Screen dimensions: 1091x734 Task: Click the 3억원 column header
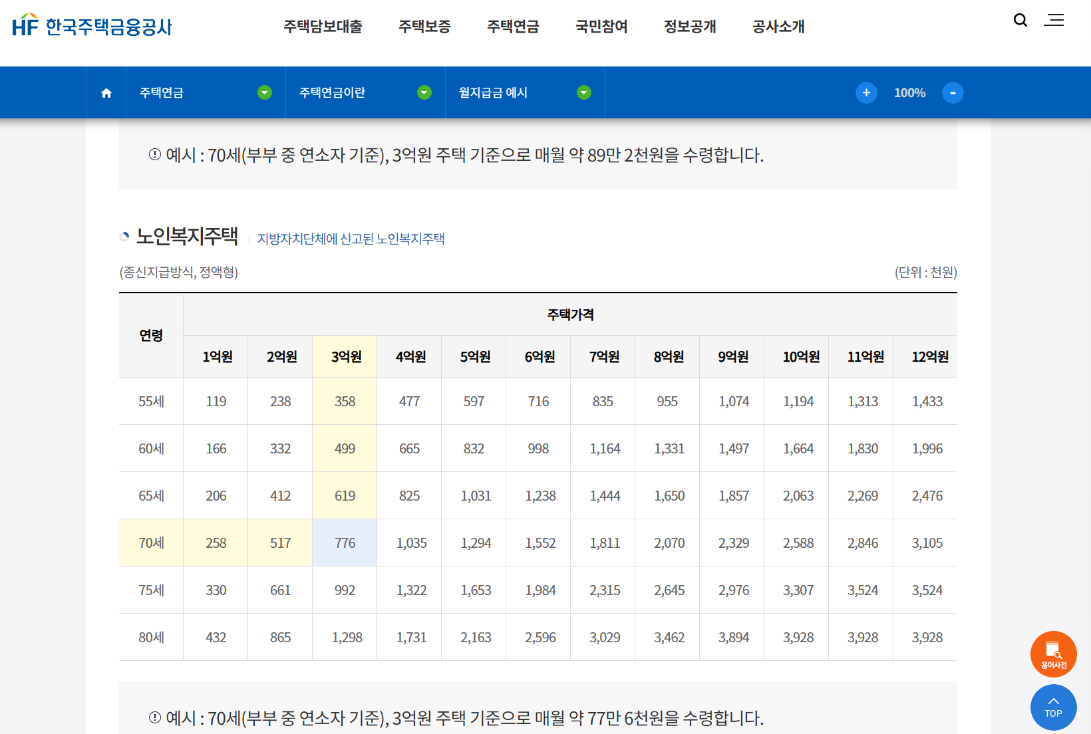point(345,357)
